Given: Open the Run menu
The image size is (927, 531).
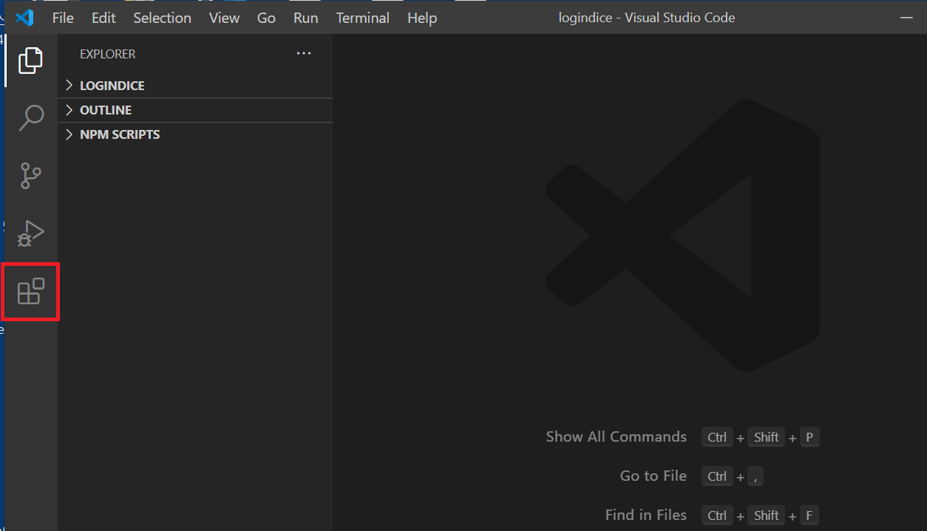Looking at the screenshot, I should [305, 18].
